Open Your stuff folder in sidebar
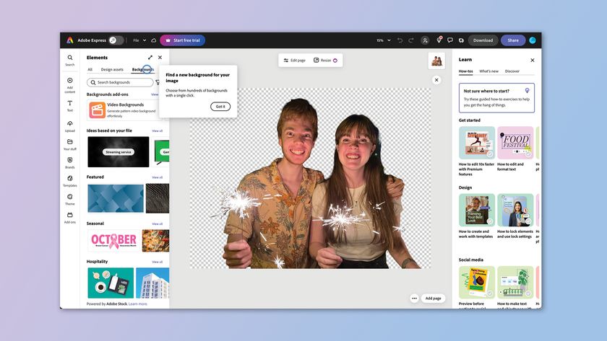 (69, 144)
